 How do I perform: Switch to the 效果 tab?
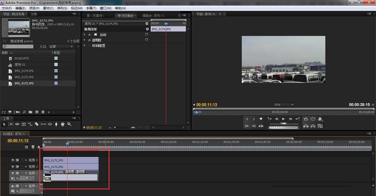34,14
